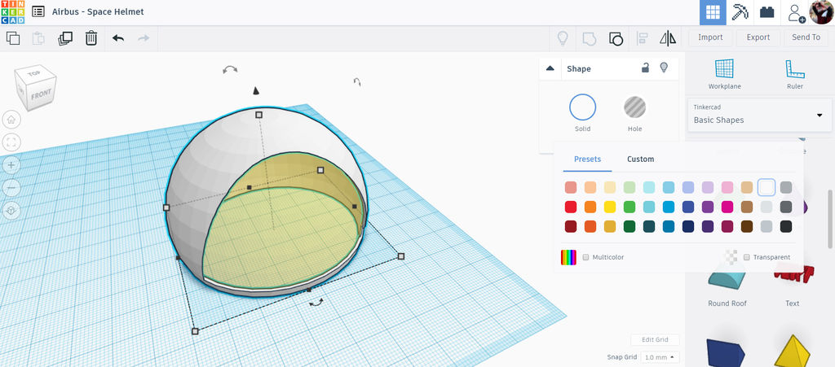Click the top height handle of dome
Screen dimensions: 835x367
pyautogui.click(x=258, y=115)
